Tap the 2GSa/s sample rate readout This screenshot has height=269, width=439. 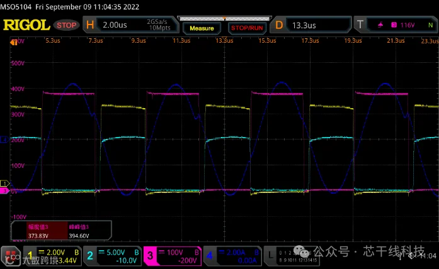coord(157,22)
